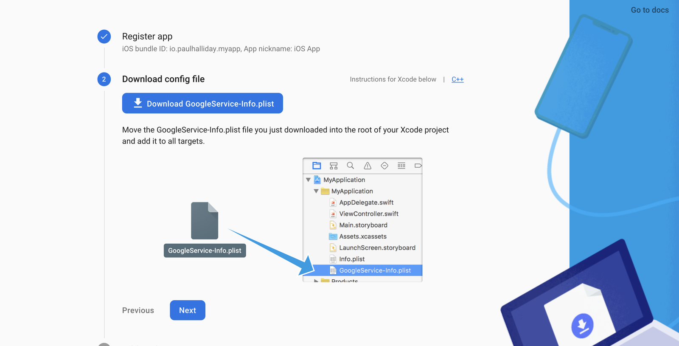Open the C++ instructions link
The image size is (679, 346).
[x=457, y=79]
